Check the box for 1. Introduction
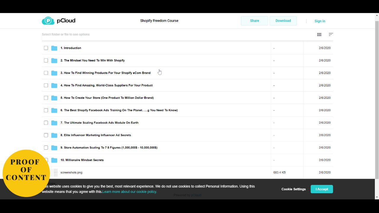The width and height of the screenshot is (379, 213). [x=46, y=48]
